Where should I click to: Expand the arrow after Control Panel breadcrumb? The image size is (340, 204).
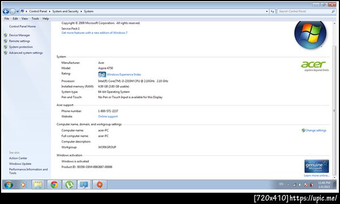click(x=50, y=11)
